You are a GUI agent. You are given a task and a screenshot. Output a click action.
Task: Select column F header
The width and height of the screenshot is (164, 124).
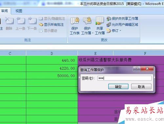[x=139, y=54]
